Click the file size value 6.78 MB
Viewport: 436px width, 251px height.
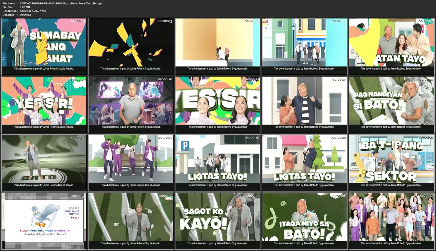pyautogui.click(x=25, y=7)
